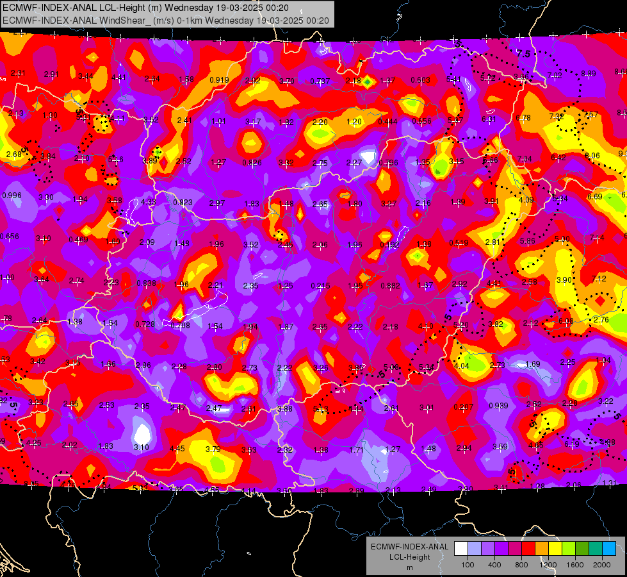The height and width of the screenshot is (577, 627).
Task: Click the light periwinkle legend swatch above 100
Action: pos(475,549)
